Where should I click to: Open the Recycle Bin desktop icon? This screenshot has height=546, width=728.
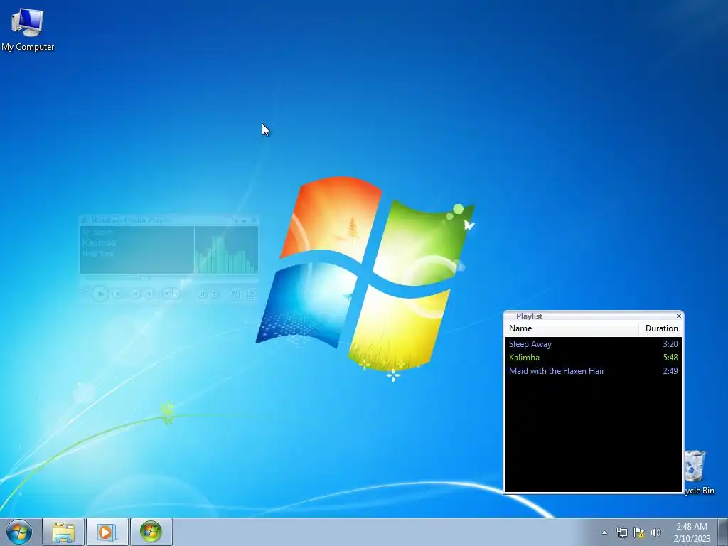click(698, 472)
